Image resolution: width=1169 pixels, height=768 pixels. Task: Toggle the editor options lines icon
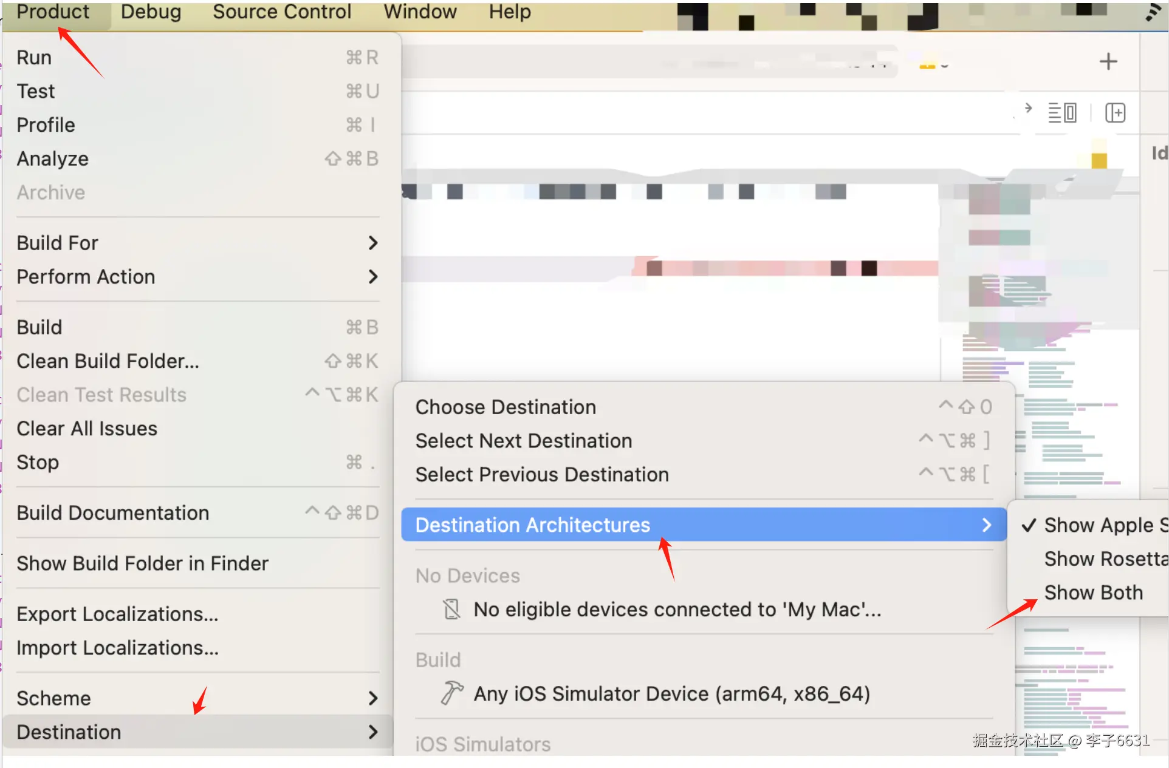[1062, 113]
